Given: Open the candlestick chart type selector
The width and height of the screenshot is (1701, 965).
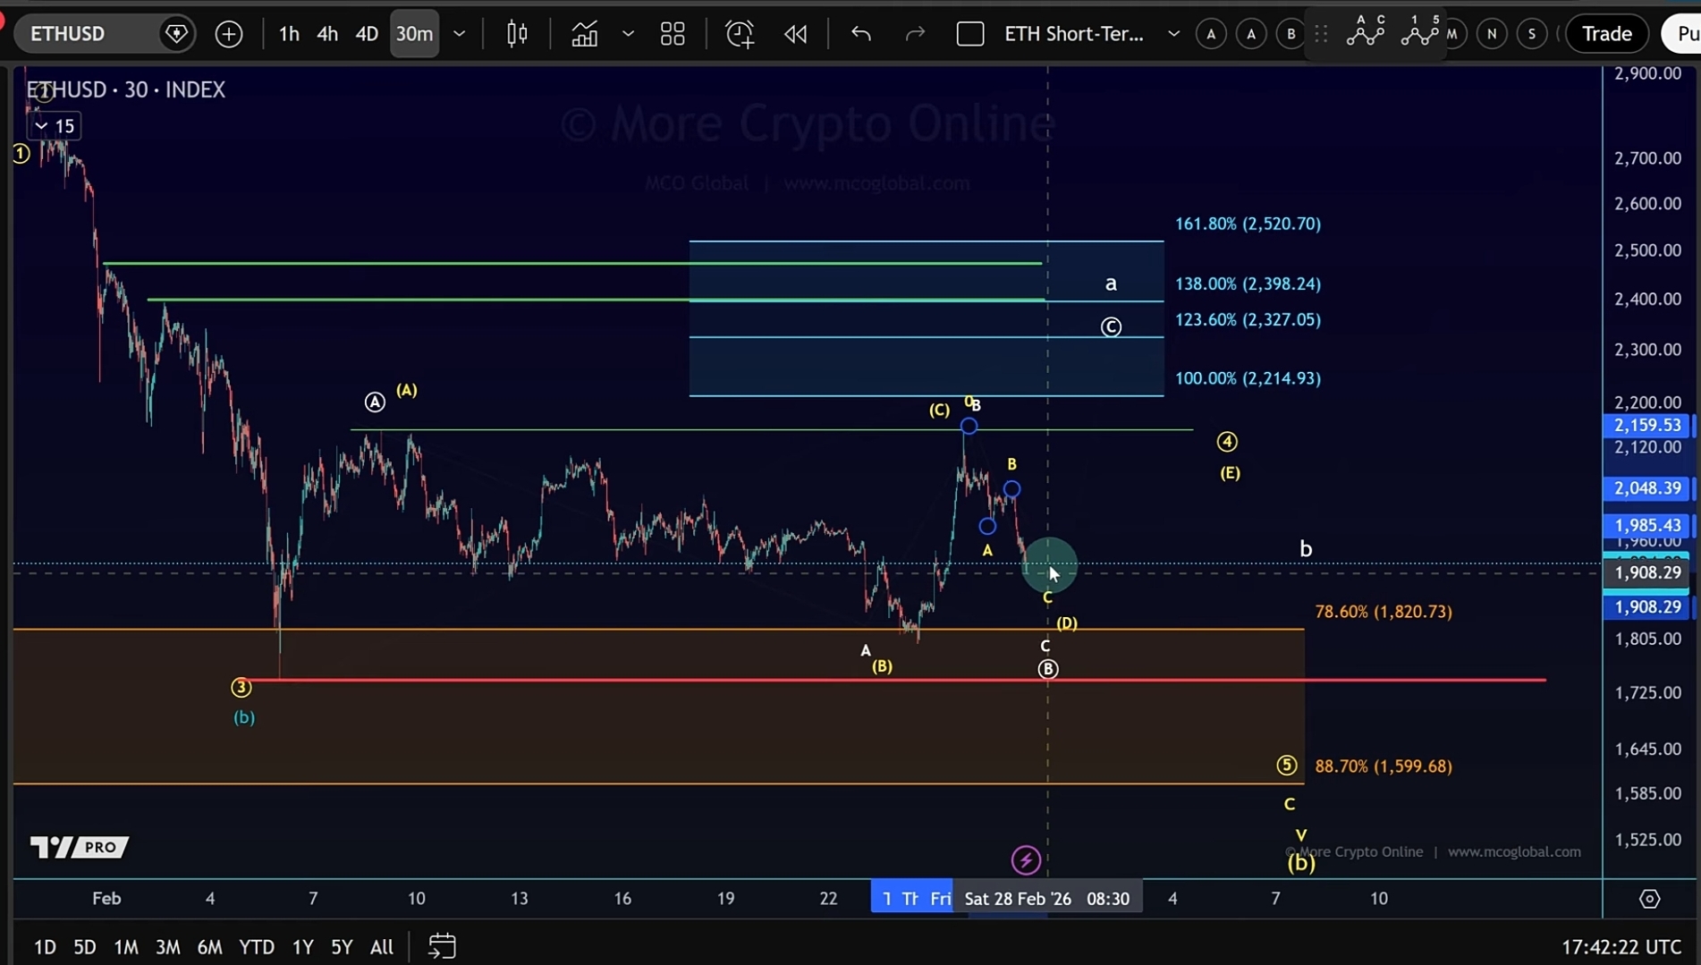Looking at the screenshot, I should point(517,34).
